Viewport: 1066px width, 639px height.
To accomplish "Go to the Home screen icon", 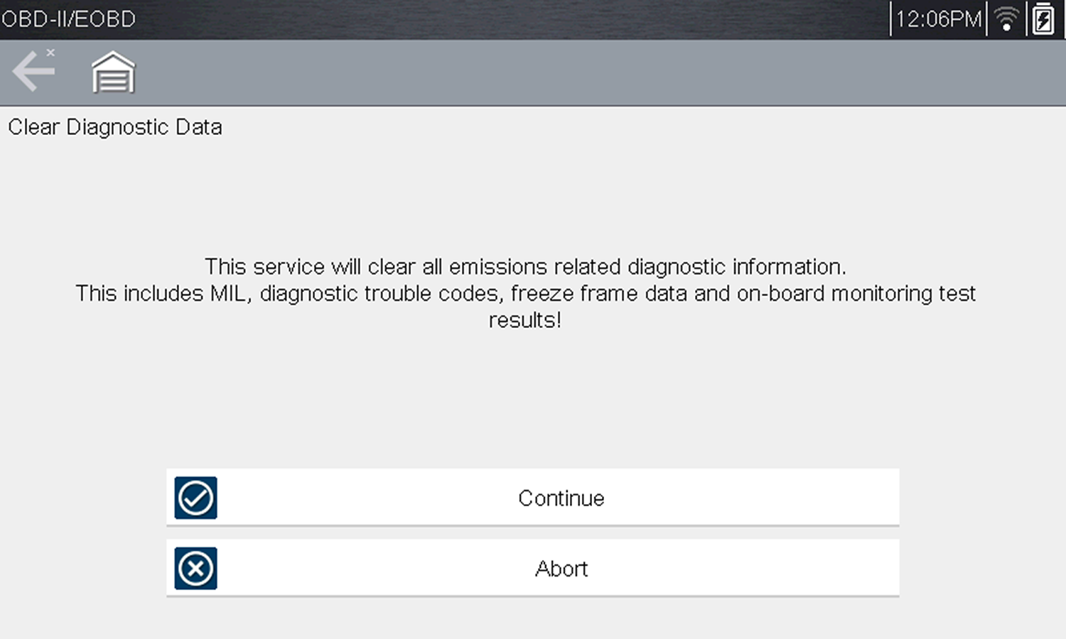I will (x=113, y=72).
